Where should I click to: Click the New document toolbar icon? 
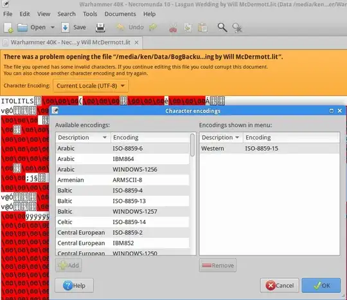(8, 28)
